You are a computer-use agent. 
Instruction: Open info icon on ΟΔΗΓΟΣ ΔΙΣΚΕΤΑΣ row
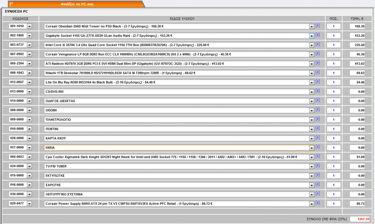(317, 100)
